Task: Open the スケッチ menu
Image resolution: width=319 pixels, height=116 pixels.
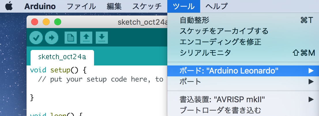Action: pyautogui.click(x=147, y=6)
